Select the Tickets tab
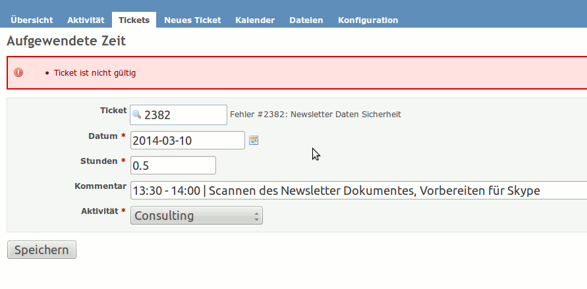The image size is (587, 289). pos(134,20)
